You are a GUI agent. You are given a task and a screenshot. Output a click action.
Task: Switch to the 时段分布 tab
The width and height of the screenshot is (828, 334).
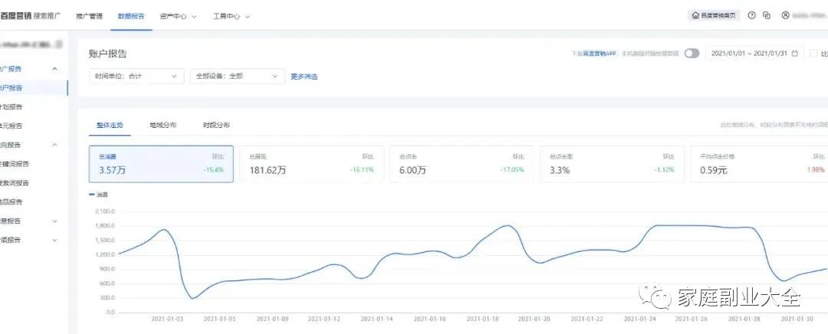215,125
